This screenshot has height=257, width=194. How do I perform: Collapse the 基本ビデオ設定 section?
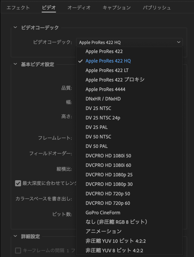click(15, 64)
